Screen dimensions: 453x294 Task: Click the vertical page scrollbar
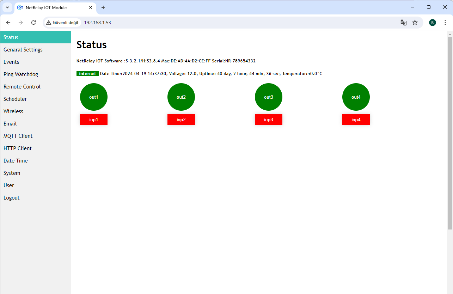click(450, 134)
